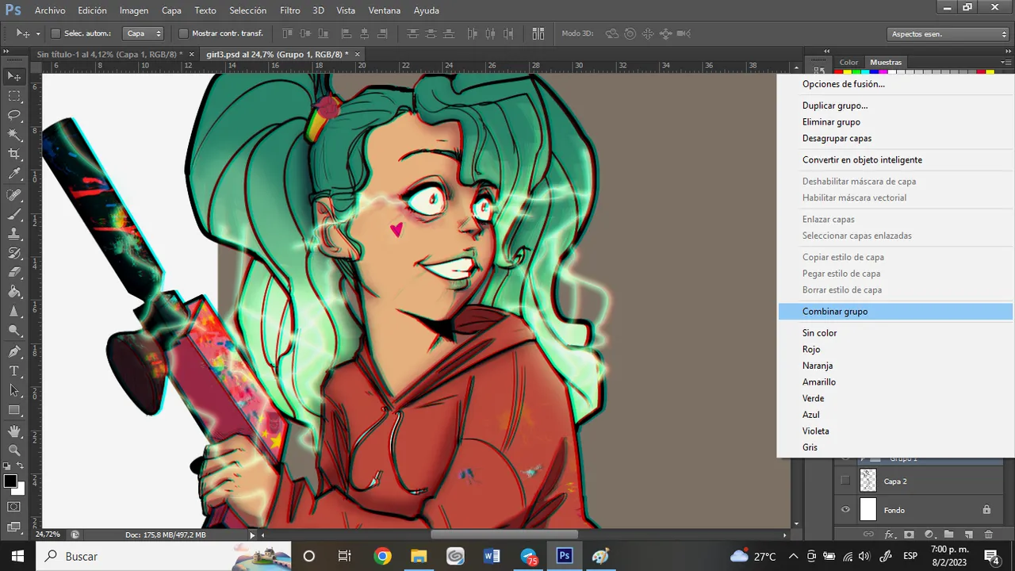This screenshot has width=1015, height=571.
Task: Select the Paint Bucket tool
Action: click(14, 292)
